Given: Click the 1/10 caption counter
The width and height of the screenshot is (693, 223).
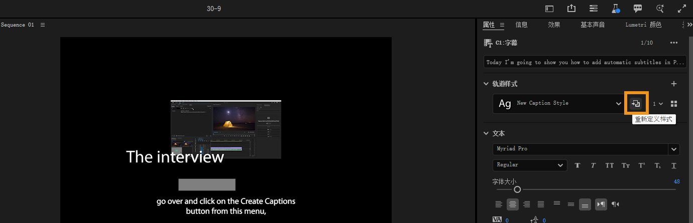Looking at the screenshot, I should point(647,43).
